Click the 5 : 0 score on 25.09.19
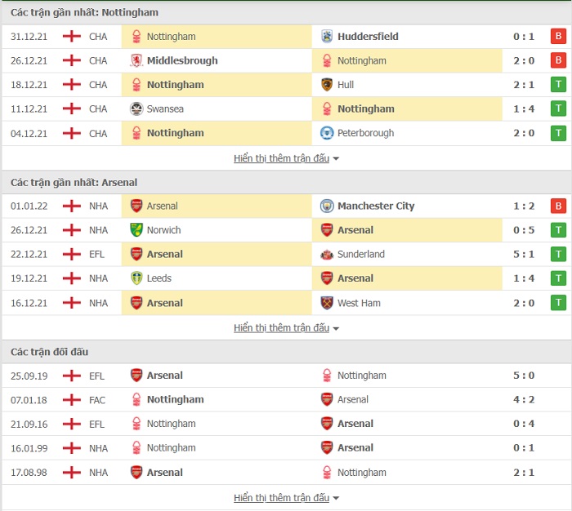The width and height of the screenshot is (572, 511). [524, 375]
